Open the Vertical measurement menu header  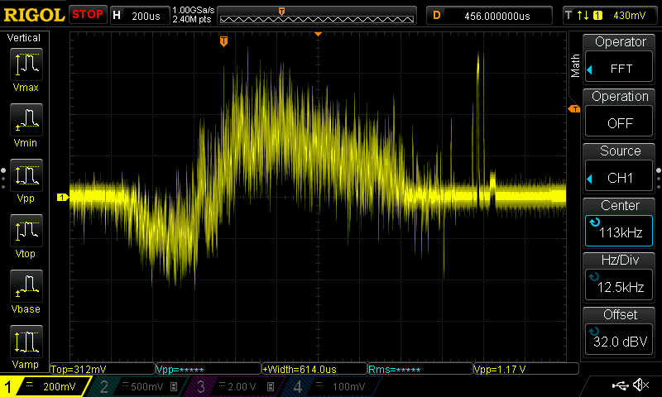click(24, 38)
